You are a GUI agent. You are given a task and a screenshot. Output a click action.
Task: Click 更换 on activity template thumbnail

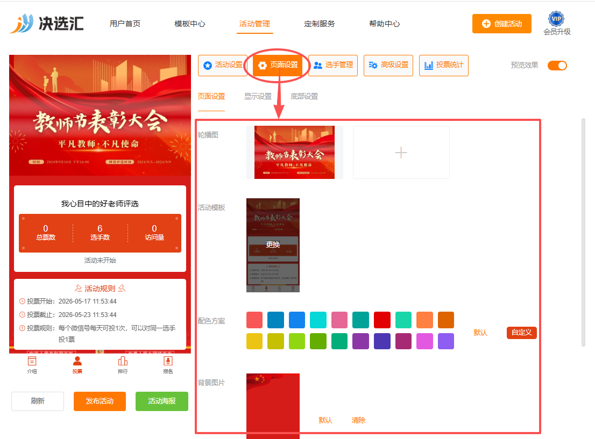click(x=273, y=244)
